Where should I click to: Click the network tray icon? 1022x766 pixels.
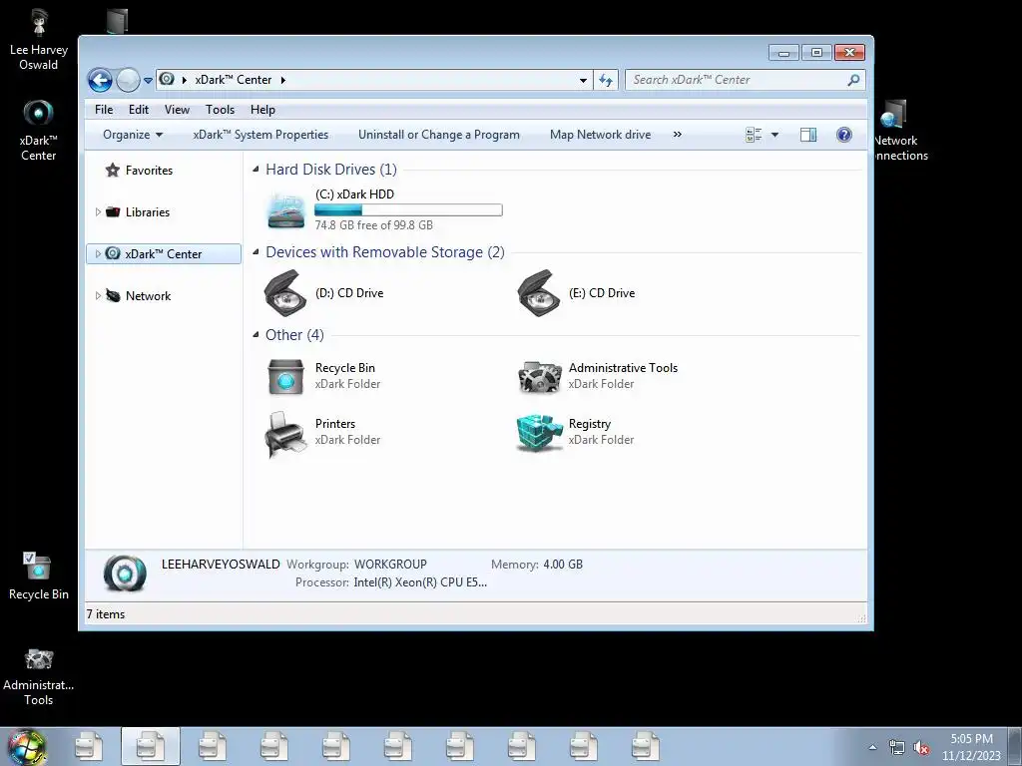pos(897,748)
